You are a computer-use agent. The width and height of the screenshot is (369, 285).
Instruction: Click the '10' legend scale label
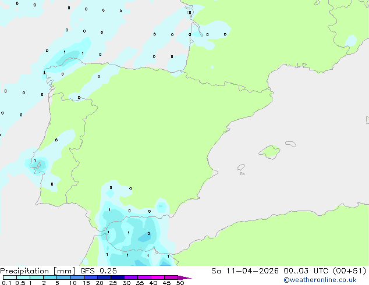point(73,283)
